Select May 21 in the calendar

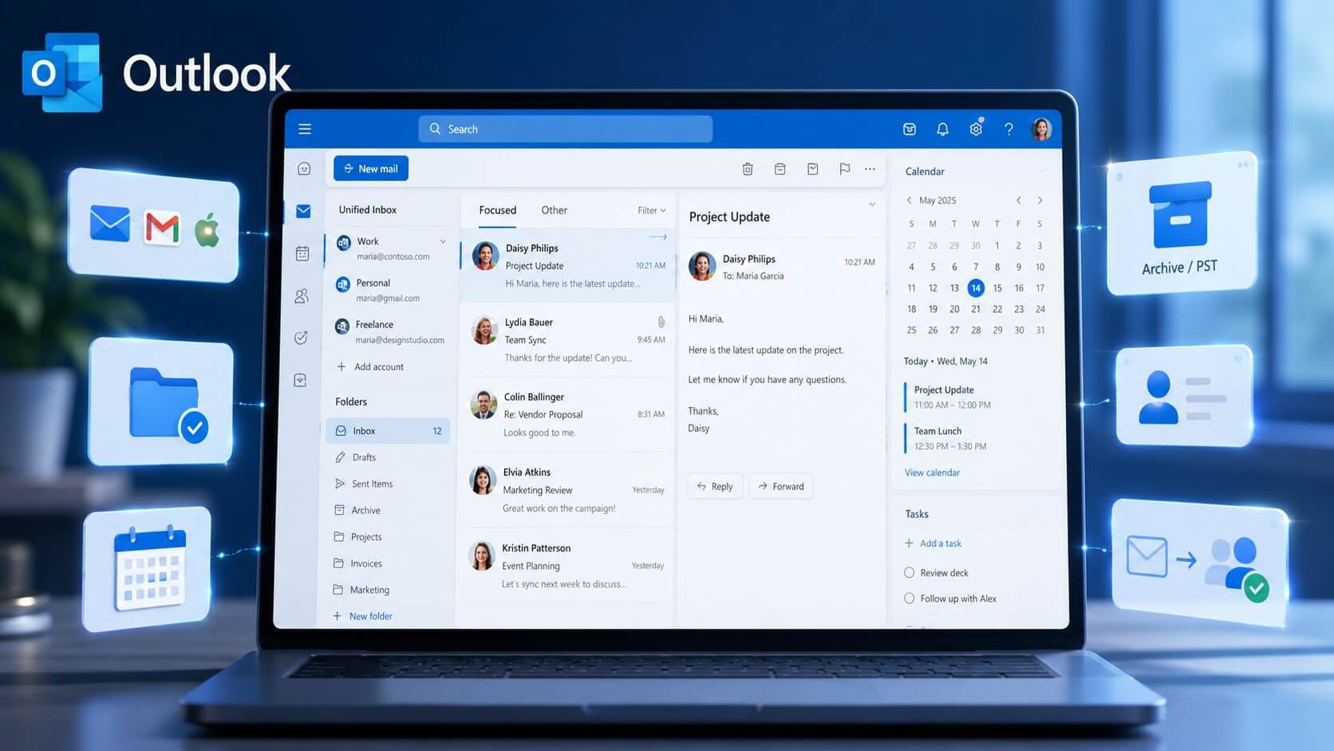pyautogui.click(x=976, y=309)
